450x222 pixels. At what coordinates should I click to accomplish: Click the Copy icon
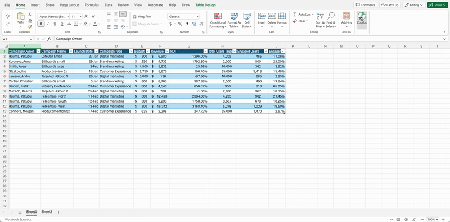coord(30,21)
